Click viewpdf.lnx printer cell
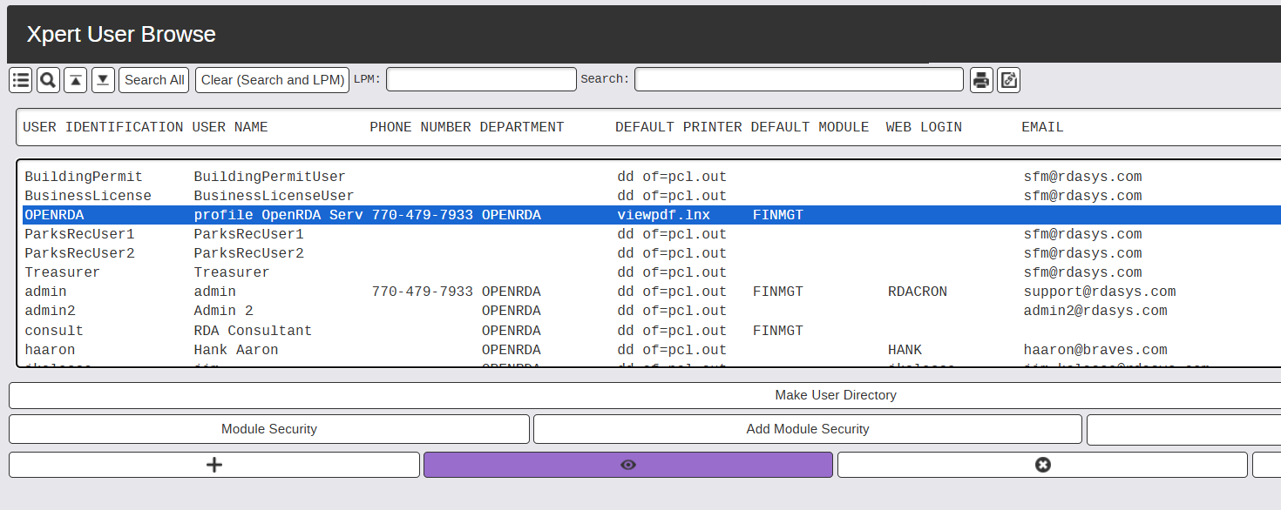The height and width of the screenshot is (510, 1281). click(664, 215)
